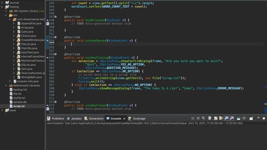The image size is (267, 150).
Task: Click the override marker at line 573
Action: (48, 105)
